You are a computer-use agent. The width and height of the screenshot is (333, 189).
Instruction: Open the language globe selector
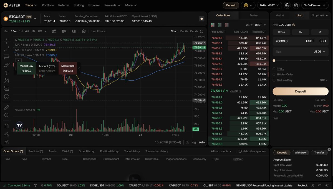287,5
